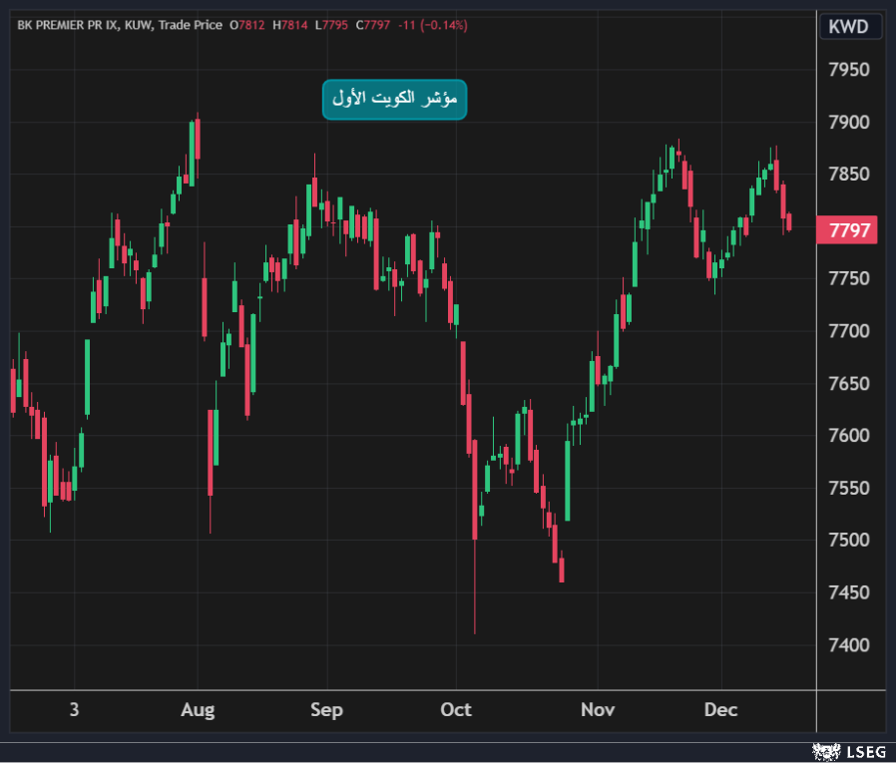
Task: Click the -11 (-0.14%) change value
Action: tap(432, 24)
